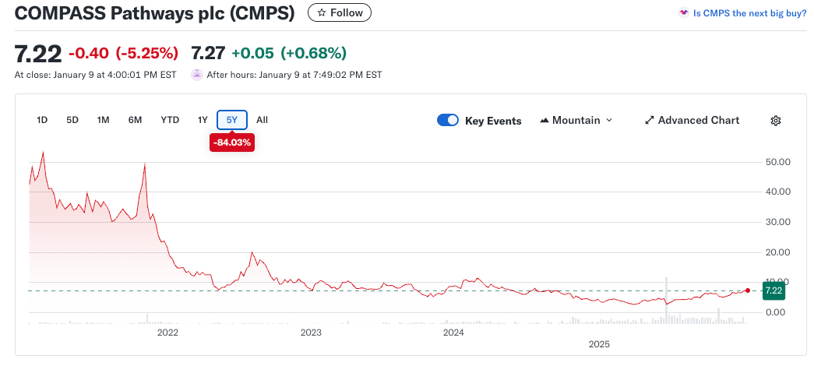This screenshot has width=814, height=366.
Task: Select the 5Y time range
Action: [232, 120]
